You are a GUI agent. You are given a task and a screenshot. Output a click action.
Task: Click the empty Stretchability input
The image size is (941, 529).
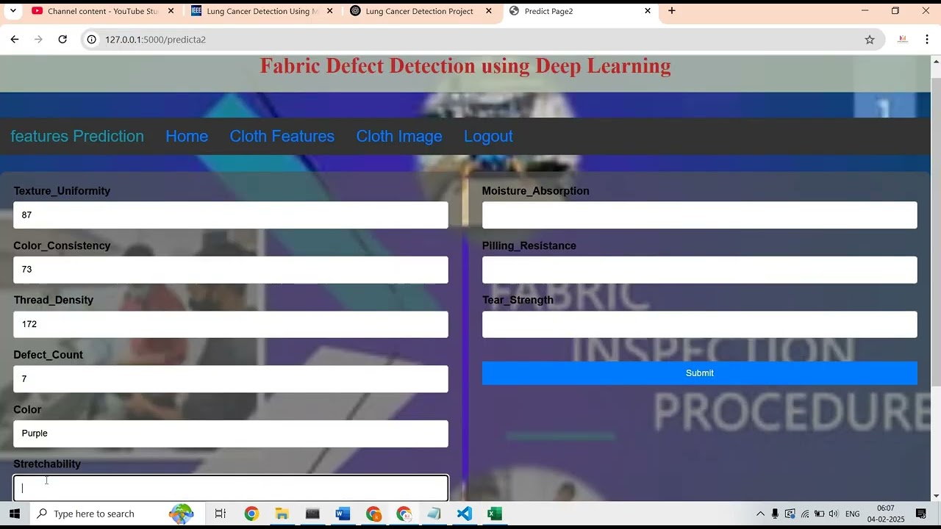[x=231, y=488]
